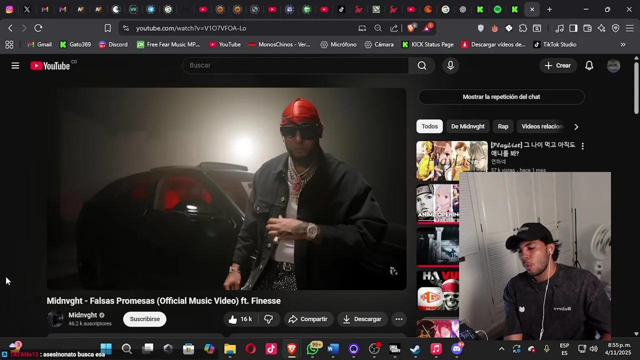
Task: Open the Discord bookmark
Action: click(113, 44)
